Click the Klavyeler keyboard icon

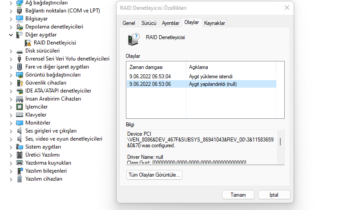[20, 115]
